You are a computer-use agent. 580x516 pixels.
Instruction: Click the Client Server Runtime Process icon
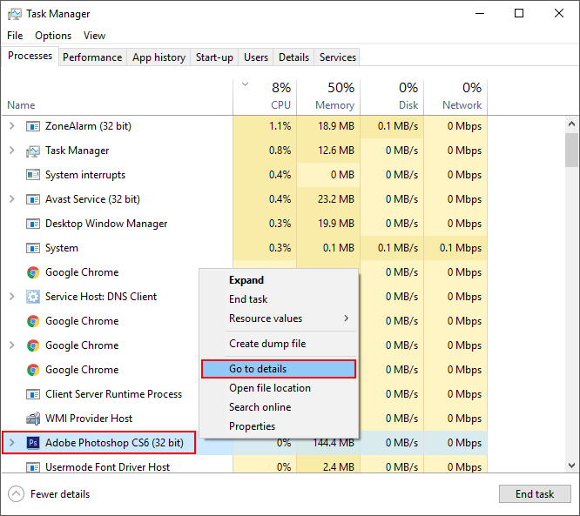click(33, 394)
